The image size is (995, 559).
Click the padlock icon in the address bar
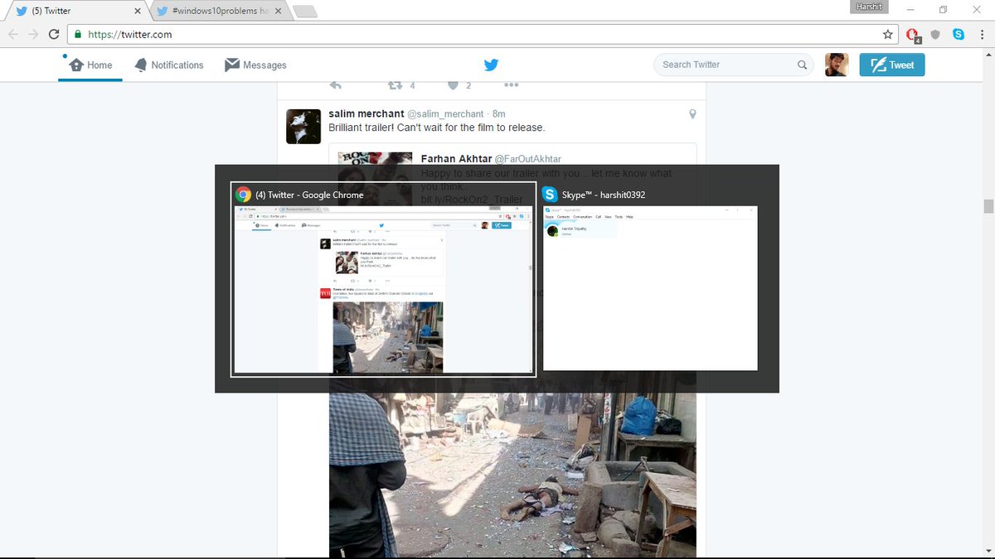(78, 35)
